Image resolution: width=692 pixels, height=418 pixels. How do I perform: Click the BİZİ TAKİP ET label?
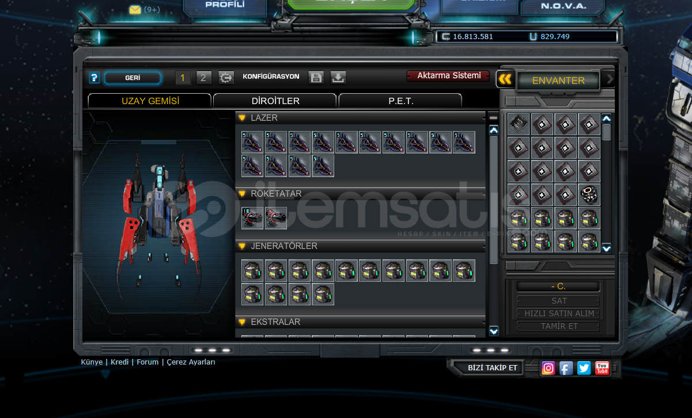[x=492, y=367]
